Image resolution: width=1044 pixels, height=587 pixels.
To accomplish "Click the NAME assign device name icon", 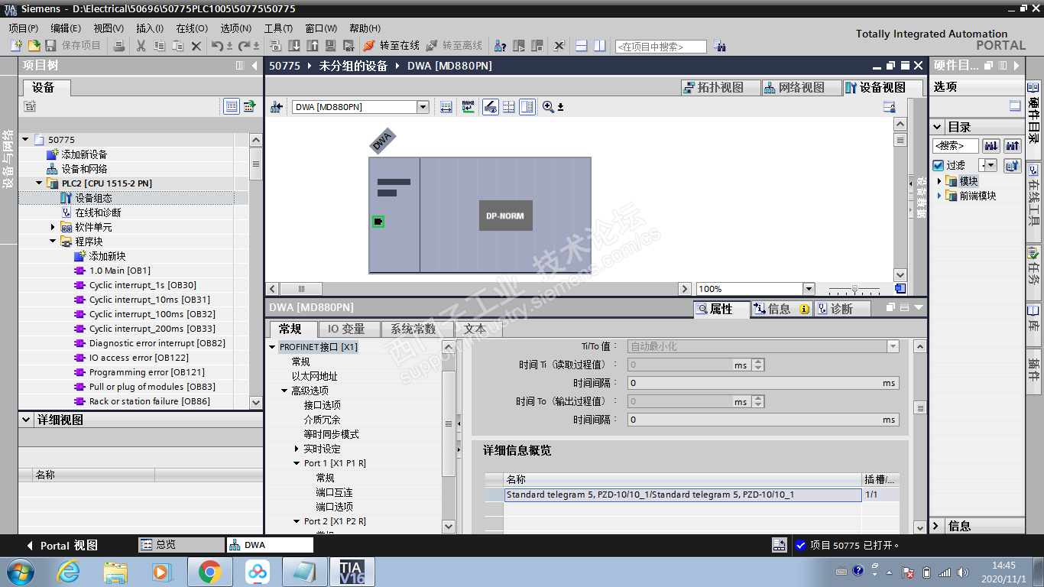I will pyautogui.click(x=468, y=107).
